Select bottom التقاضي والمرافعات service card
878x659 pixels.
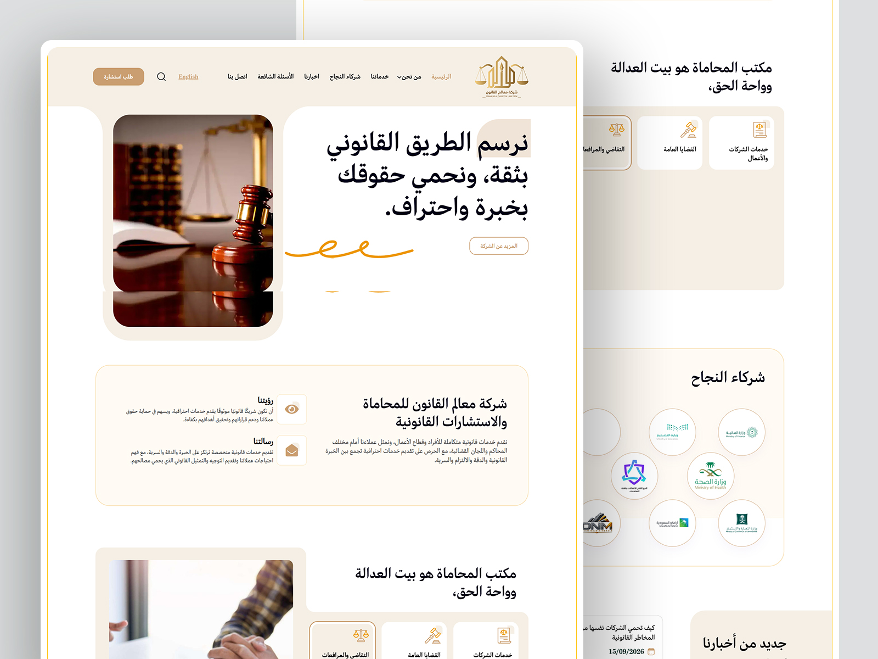[x=342, y=640]
